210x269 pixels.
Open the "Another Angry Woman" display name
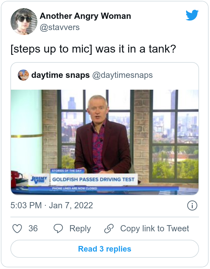pos(85,16)
